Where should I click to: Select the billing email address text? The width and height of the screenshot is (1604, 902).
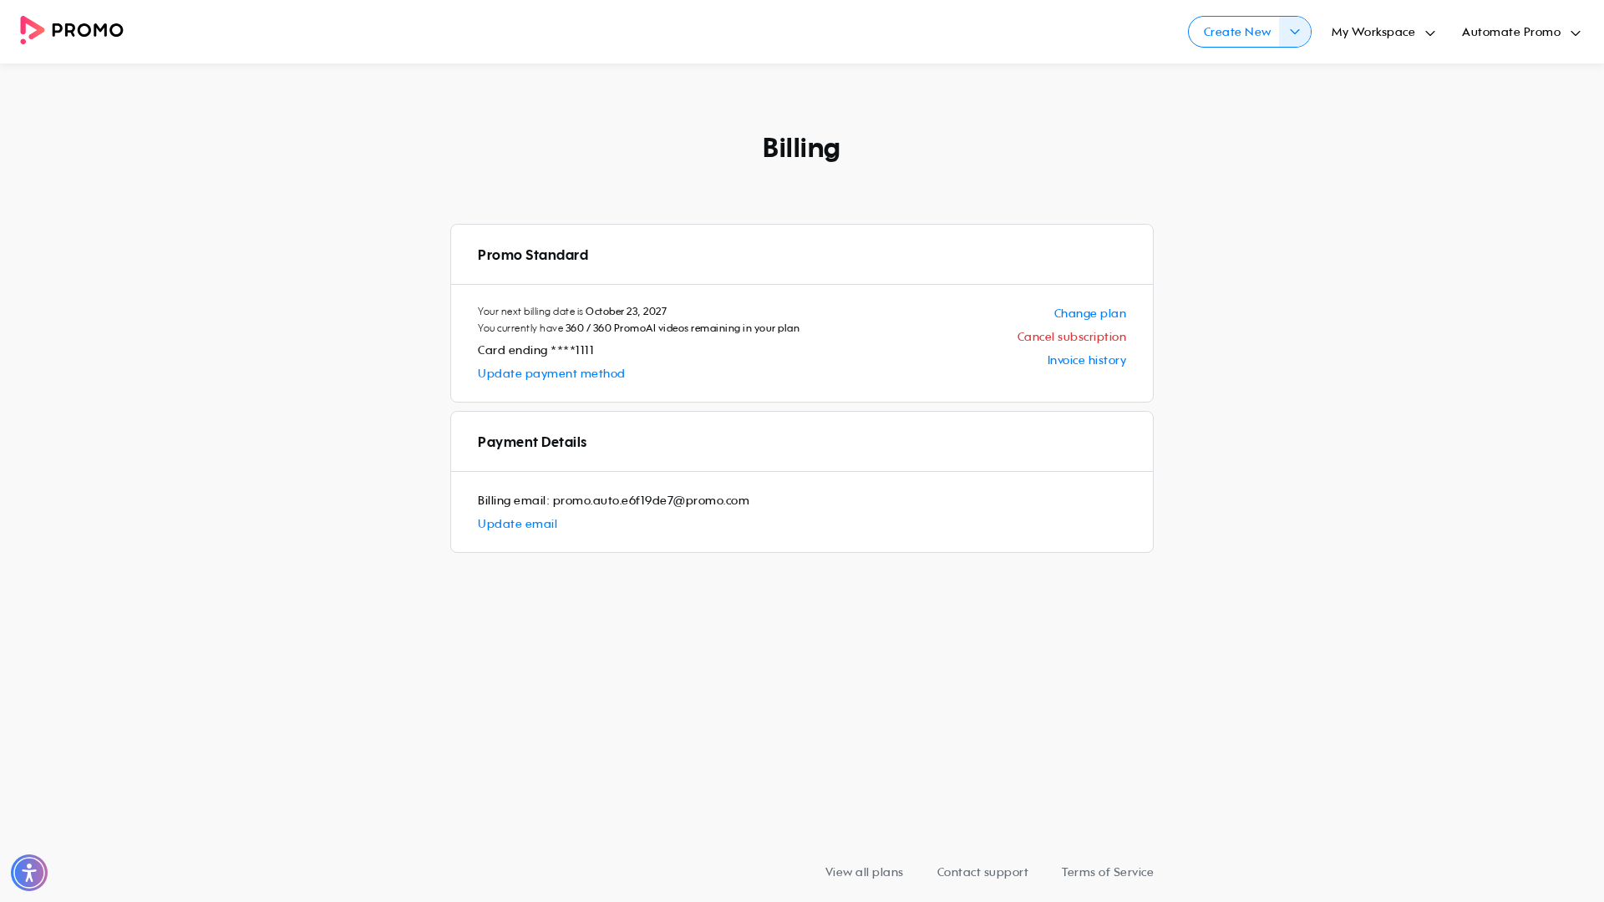click(x=651, y=501)
